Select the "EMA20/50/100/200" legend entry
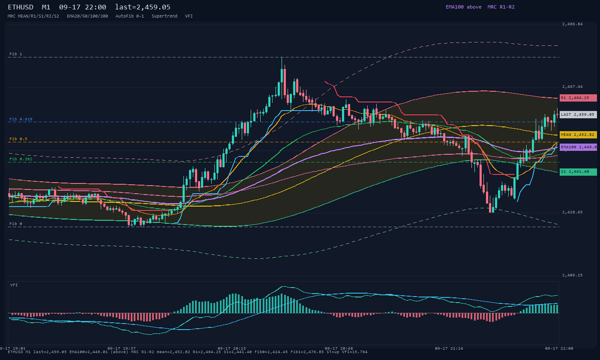This screenshot has width=600, height=360. pos(87,16)
